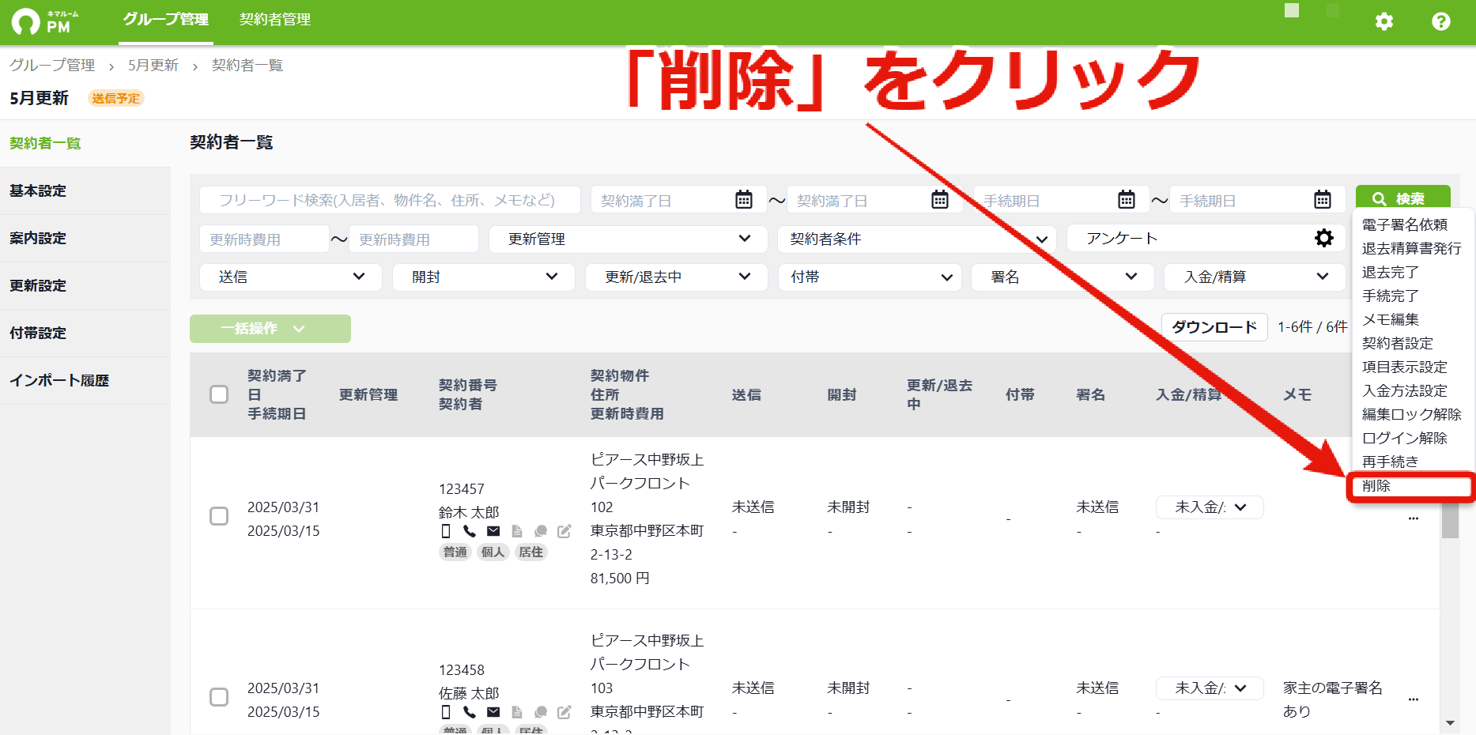Image resolution: width=1476 pixels, height=735 pixels.
Task: Open 契約者一覧 in the sidebar
Action: pyautogui.click(x=85, y=144)
